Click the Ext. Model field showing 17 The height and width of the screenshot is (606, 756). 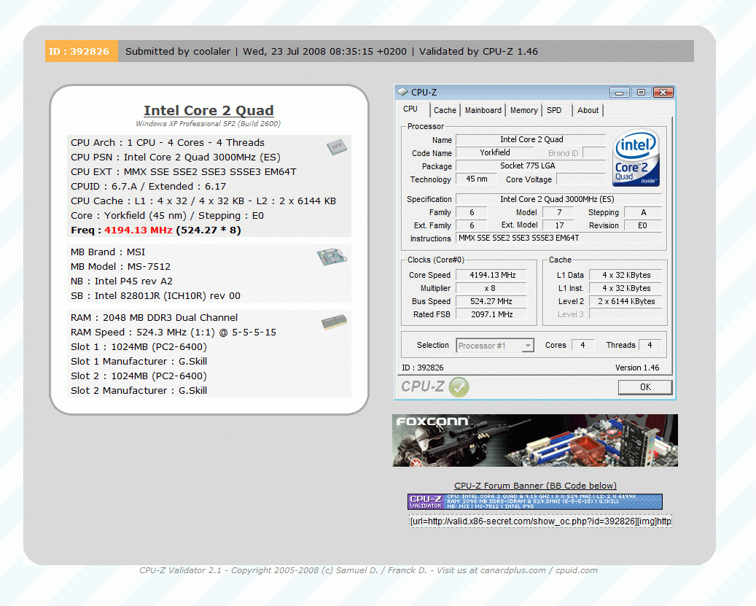[x=559, y=225]
